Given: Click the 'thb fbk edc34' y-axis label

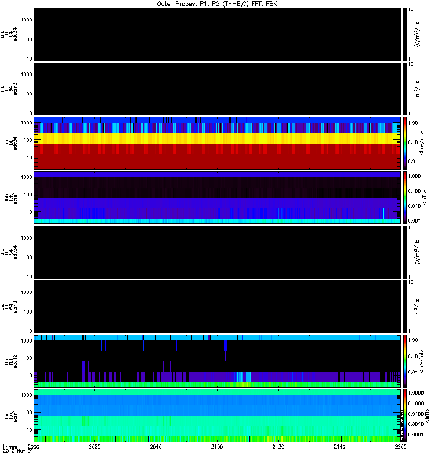Looking at the screenshot, I should click(x=11, y=143).
